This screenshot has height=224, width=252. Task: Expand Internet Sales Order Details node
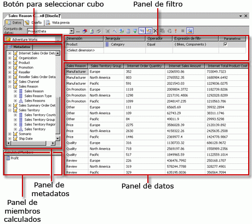tap(10, 53)
